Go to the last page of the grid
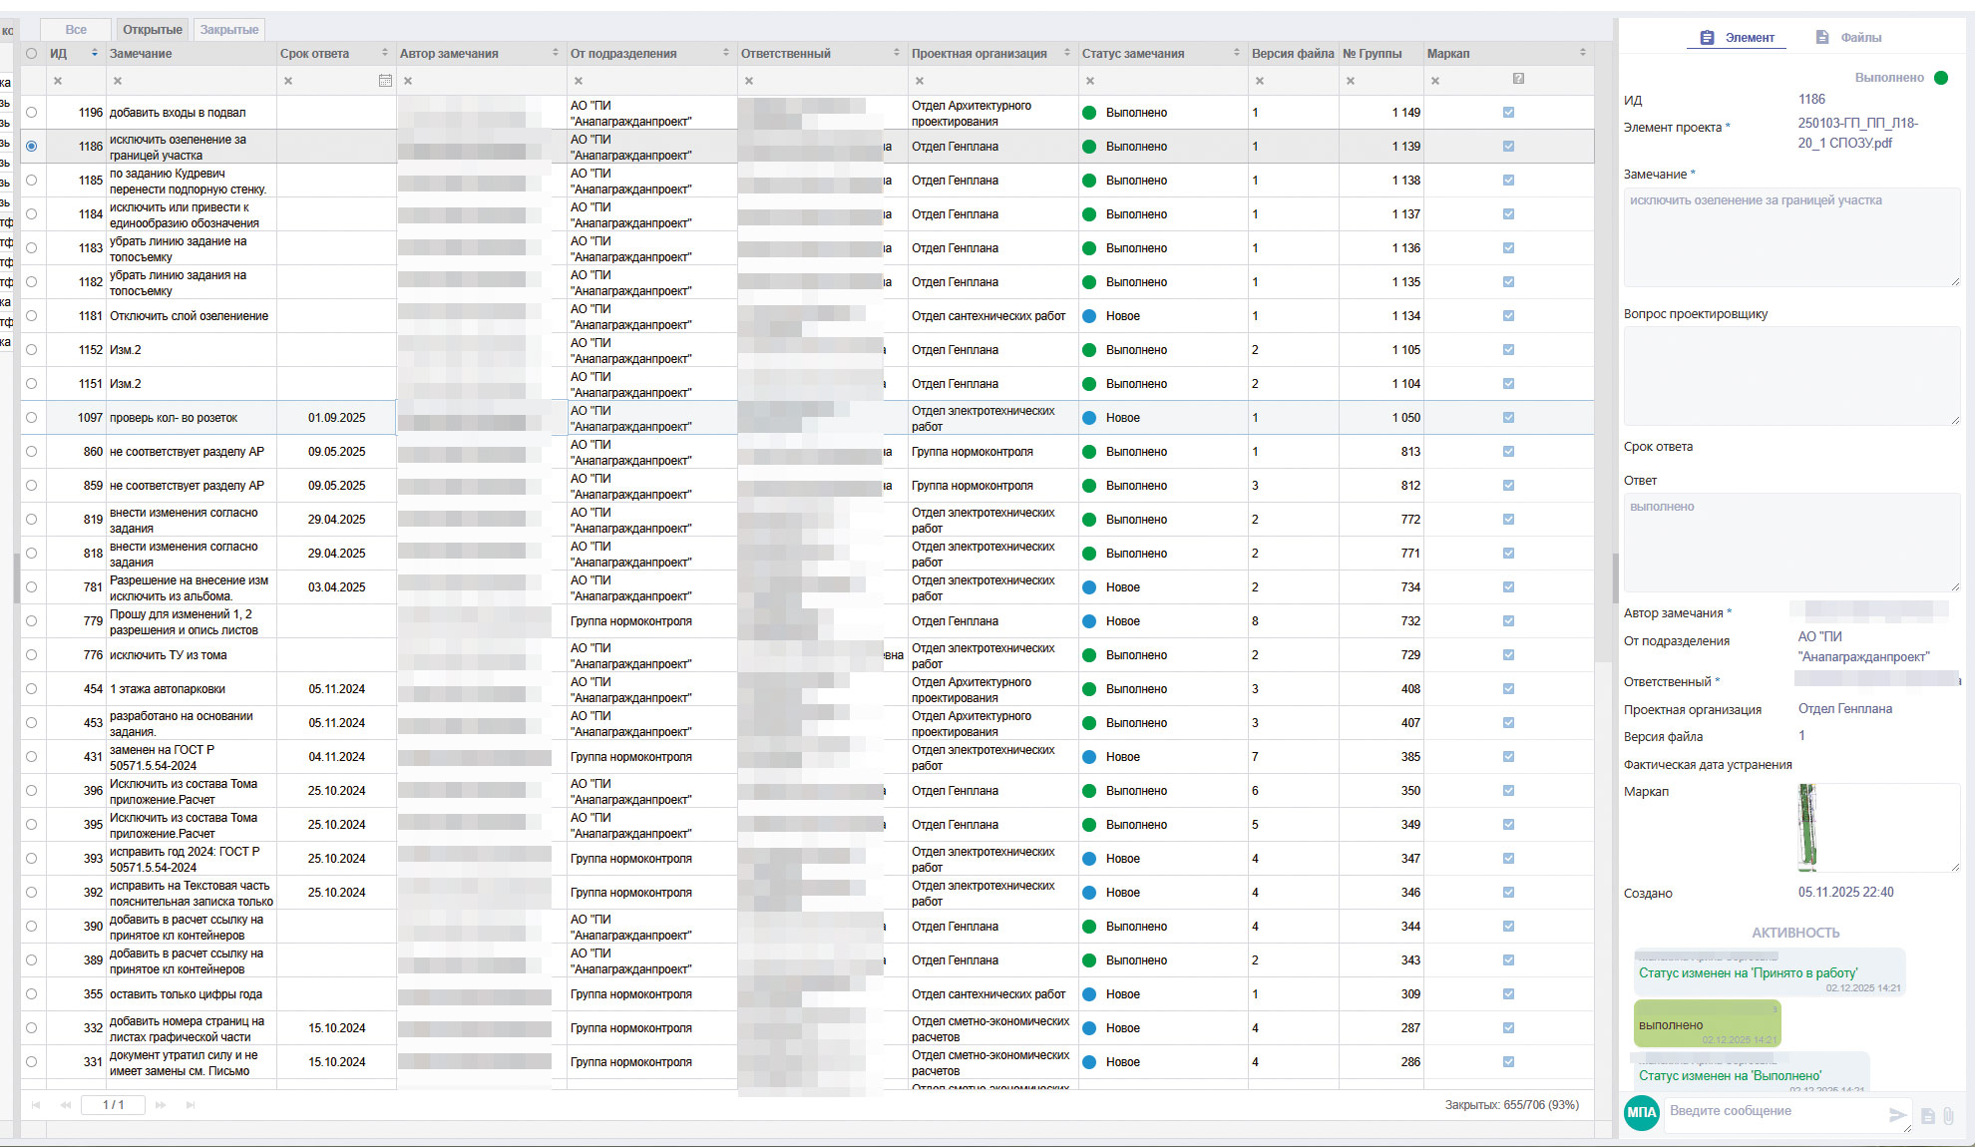This screenshot has height=1147, width=1975. tap(191, 1105)
